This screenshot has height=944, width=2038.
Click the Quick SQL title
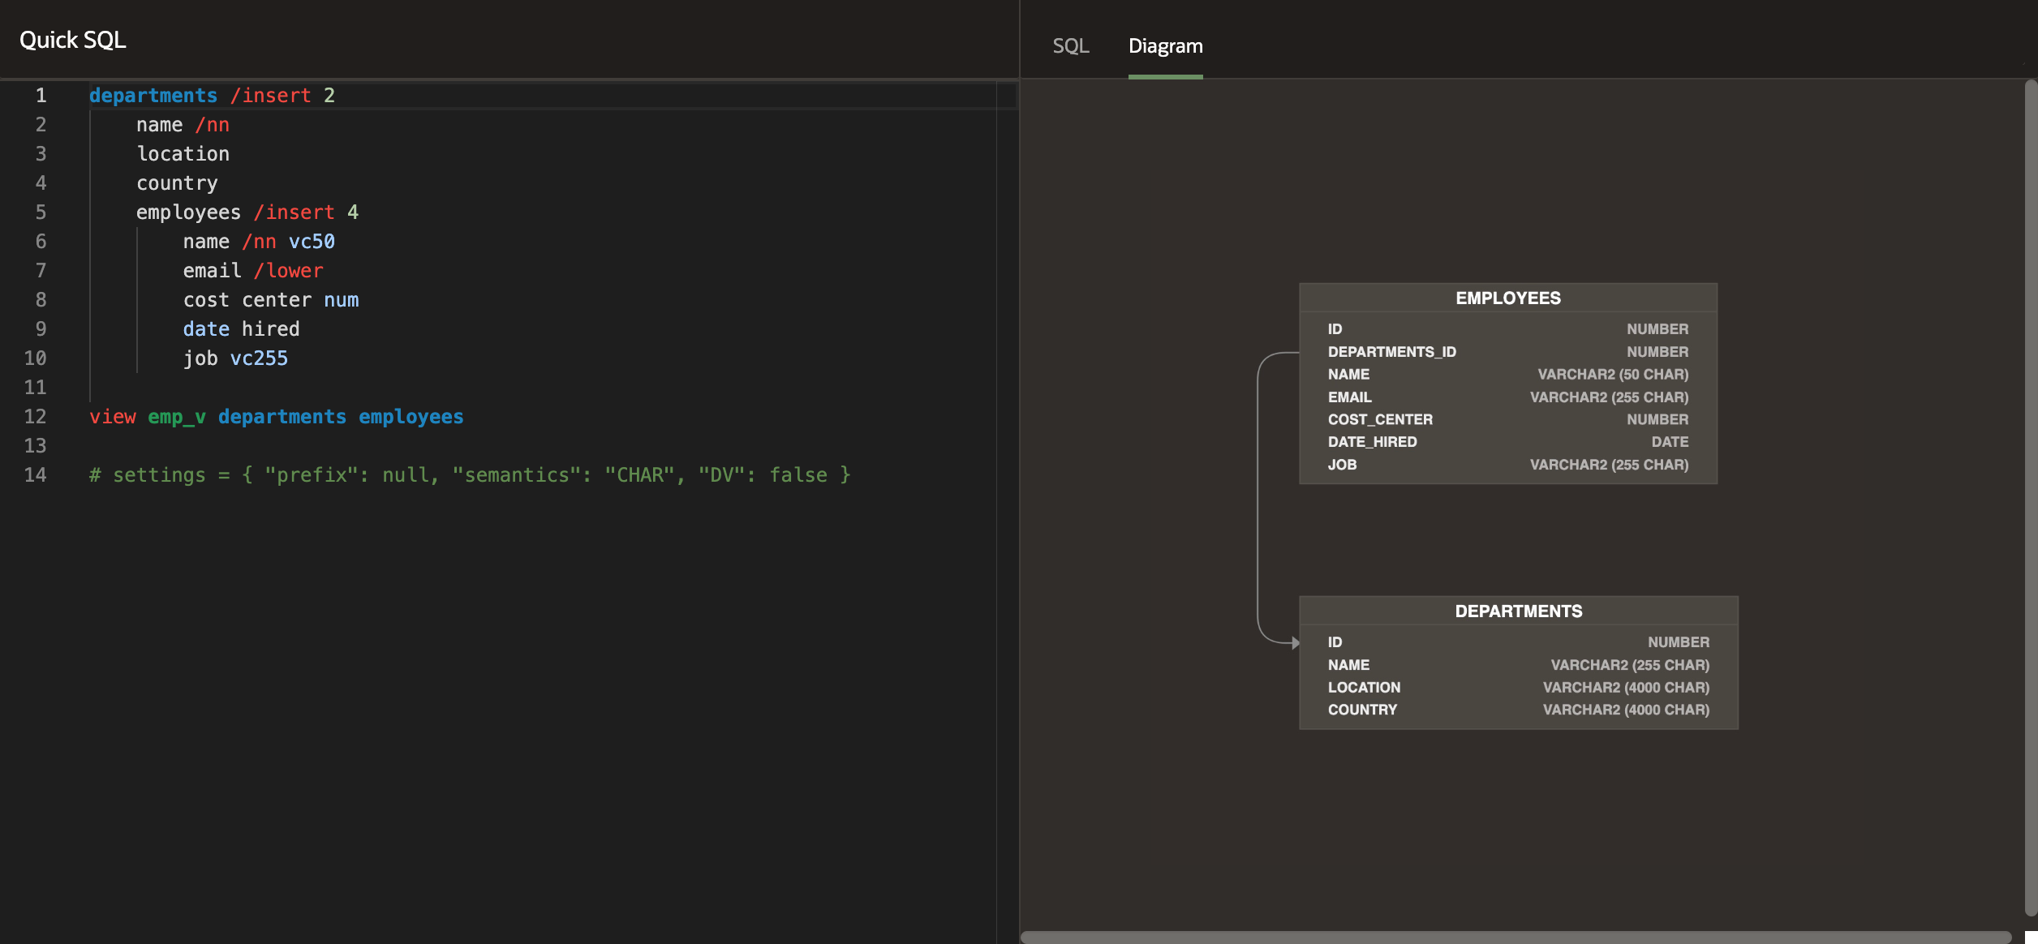pos(72,40)
